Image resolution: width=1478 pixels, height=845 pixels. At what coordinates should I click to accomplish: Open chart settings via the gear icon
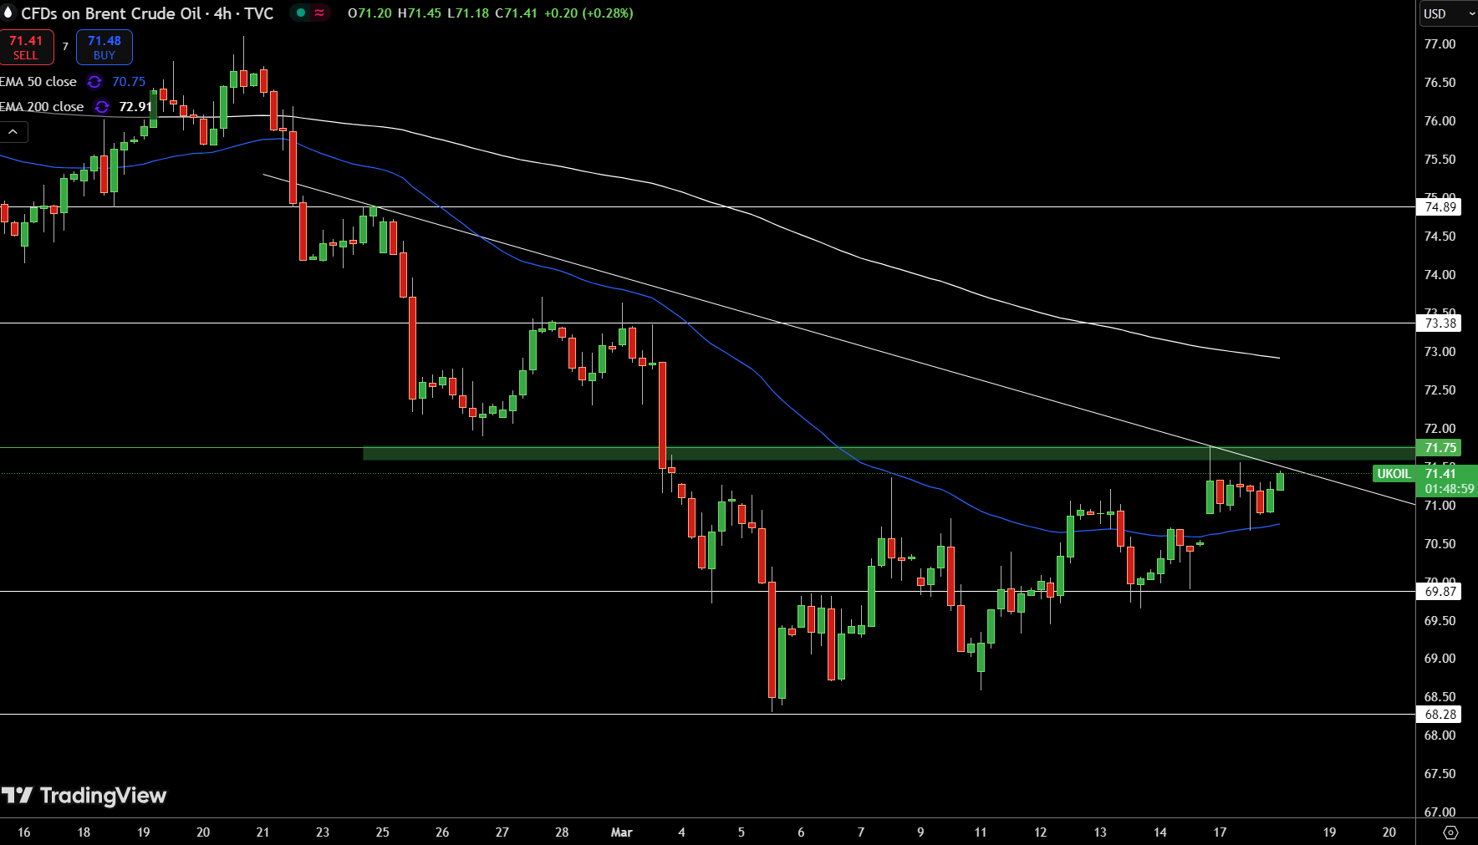point(1450,832)
